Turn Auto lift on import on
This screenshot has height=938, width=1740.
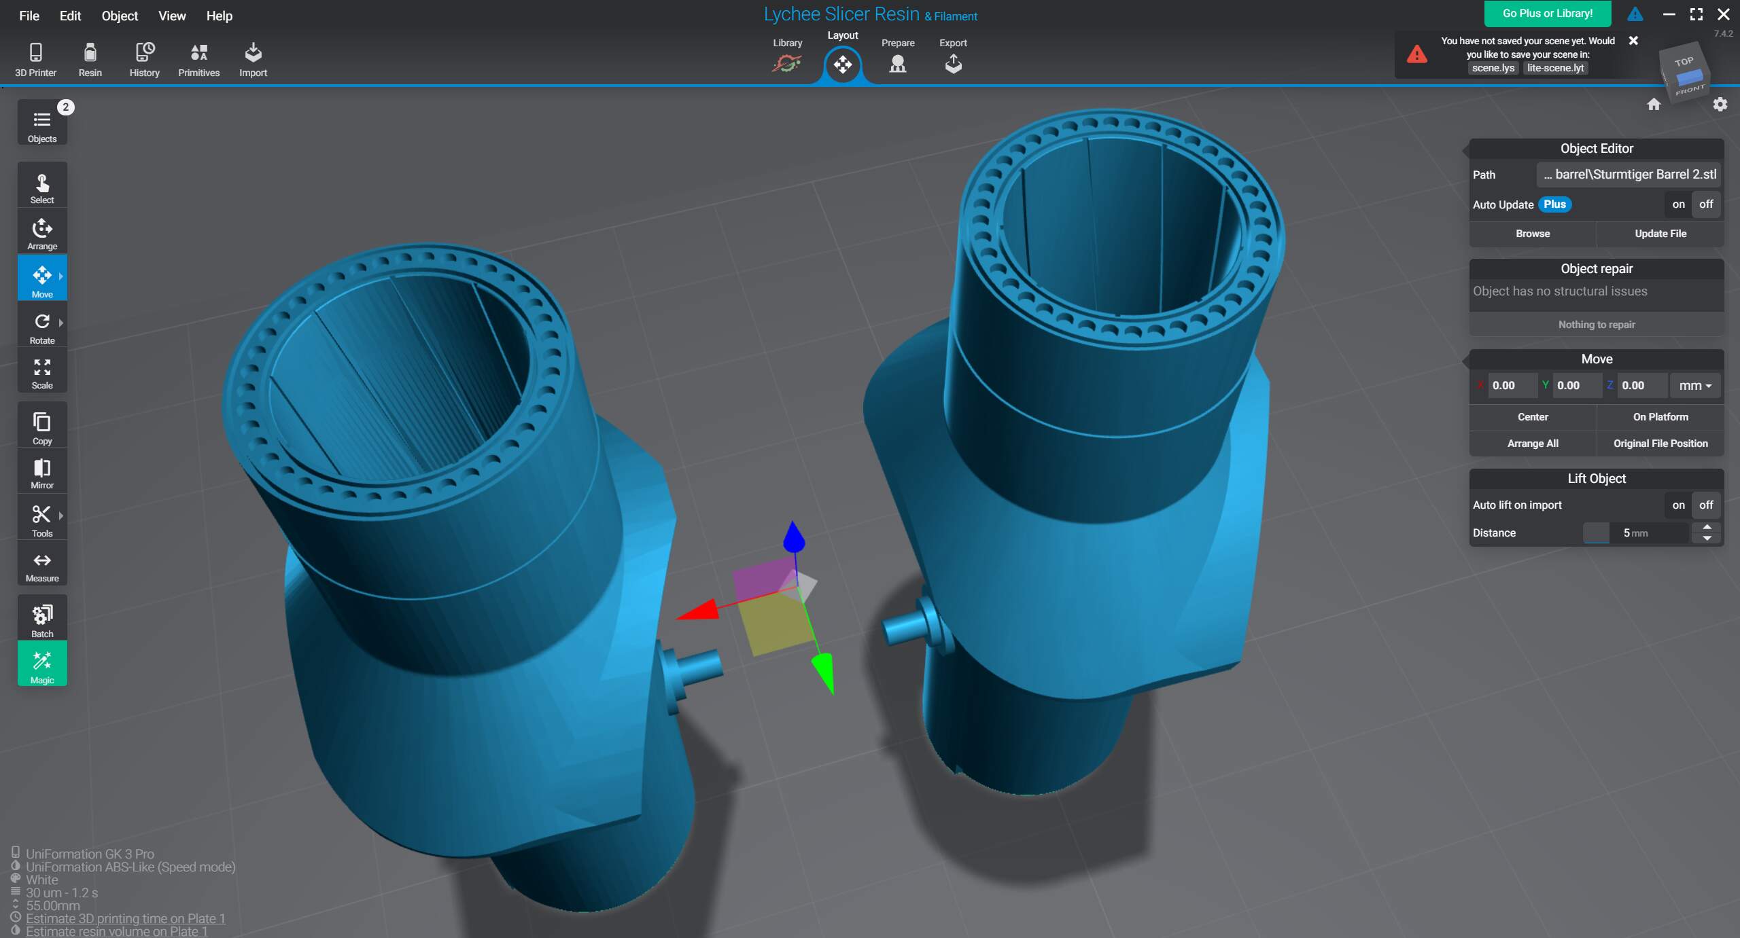[x=1678, y=505]
